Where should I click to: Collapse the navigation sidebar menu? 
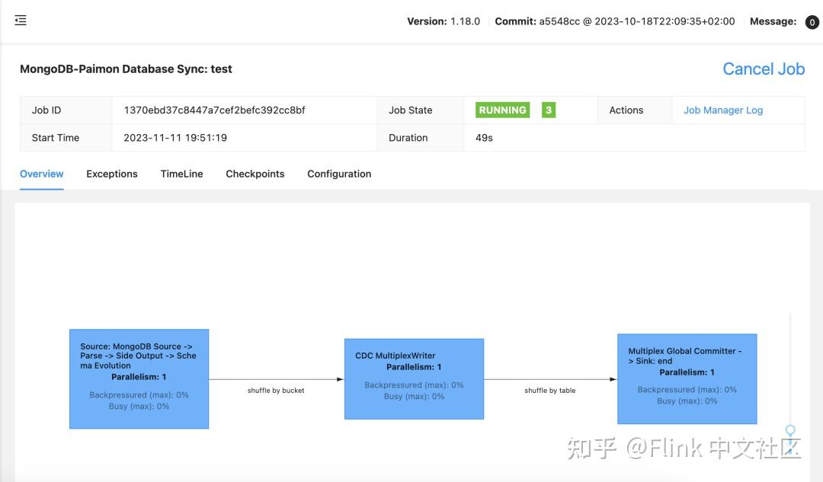coord(20,21)
